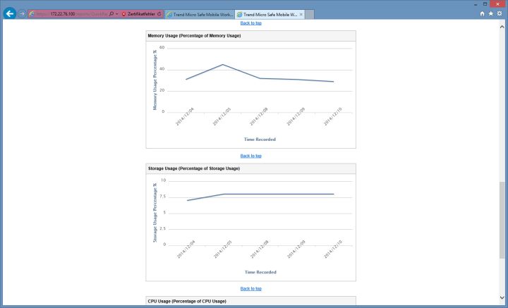Open the Favorites star icon
Screen dimensions: 508x308
pos(490,13)
